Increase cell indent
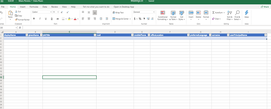 (107, 19)
